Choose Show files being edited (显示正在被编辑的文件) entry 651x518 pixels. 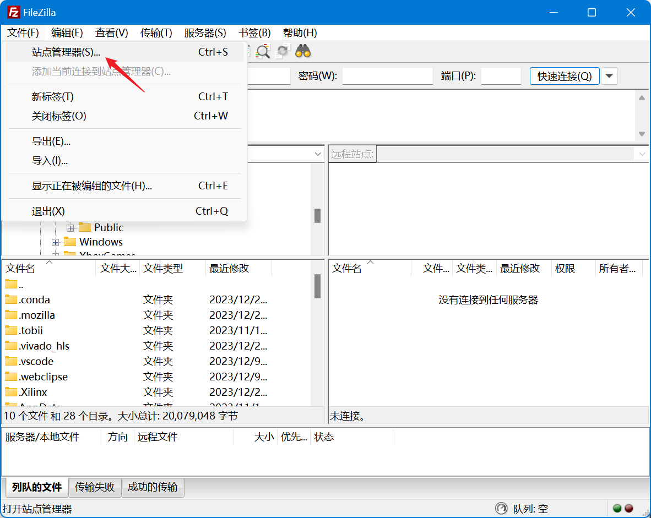(x=124, y=186)
